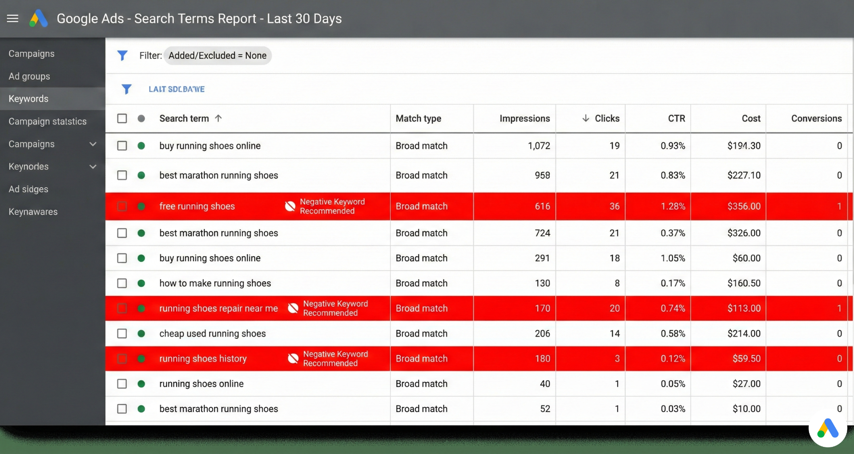Click the green status dot for running shoes online

[x=141, y=384]
